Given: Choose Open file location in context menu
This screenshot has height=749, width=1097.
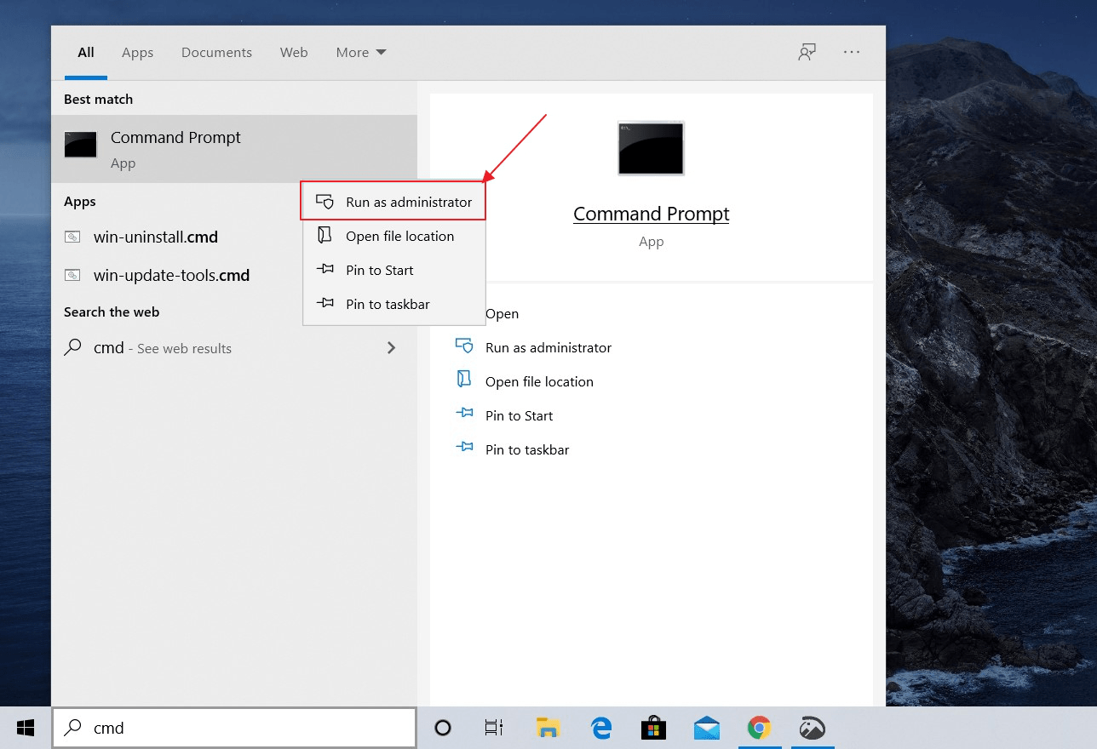Looking at the screenshot, I should click(393, 236).
